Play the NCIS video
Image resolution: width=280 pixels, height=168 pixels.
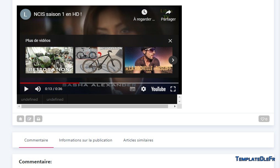coord(26,89)
